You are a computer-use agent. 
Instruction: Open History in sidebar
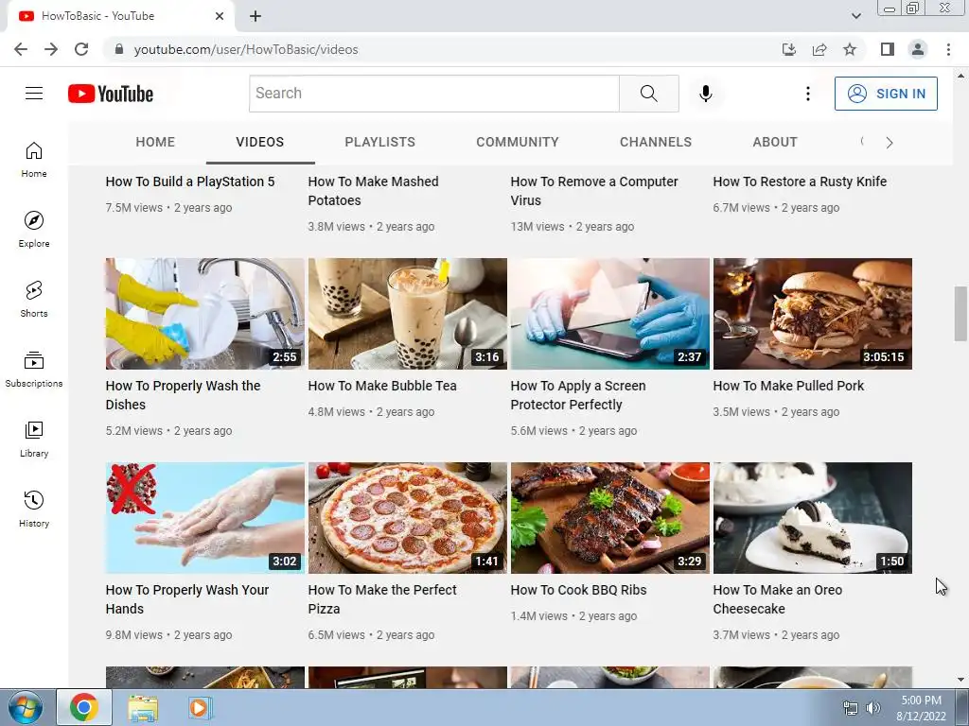point(34,509)
